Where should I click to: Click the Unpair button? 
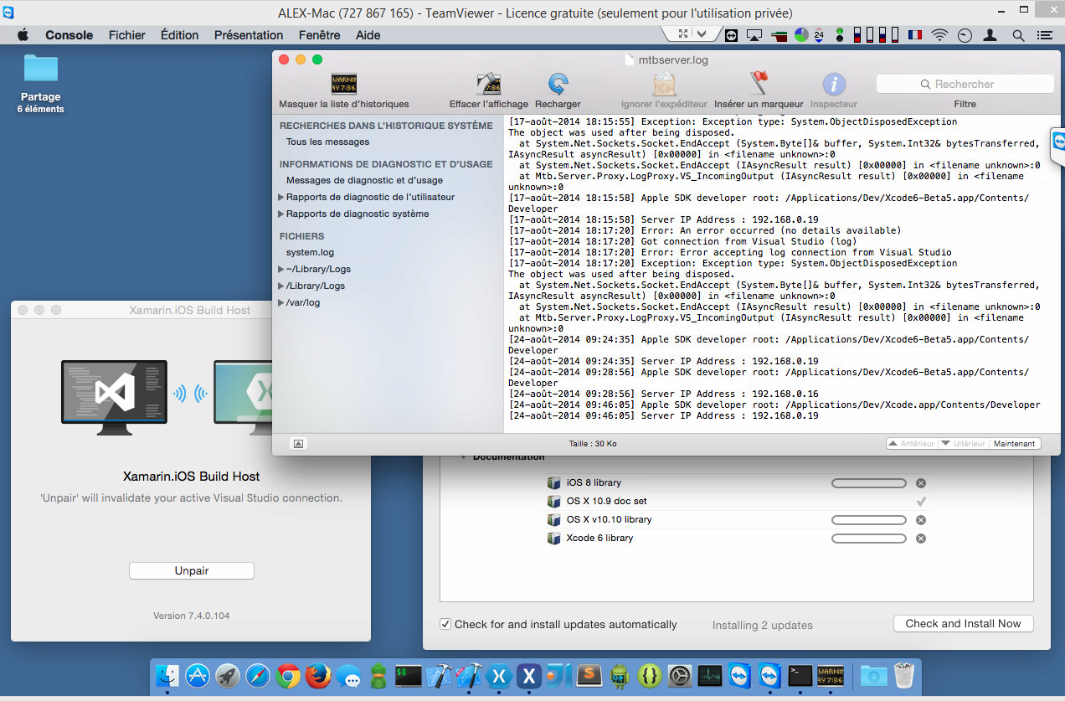192,570
